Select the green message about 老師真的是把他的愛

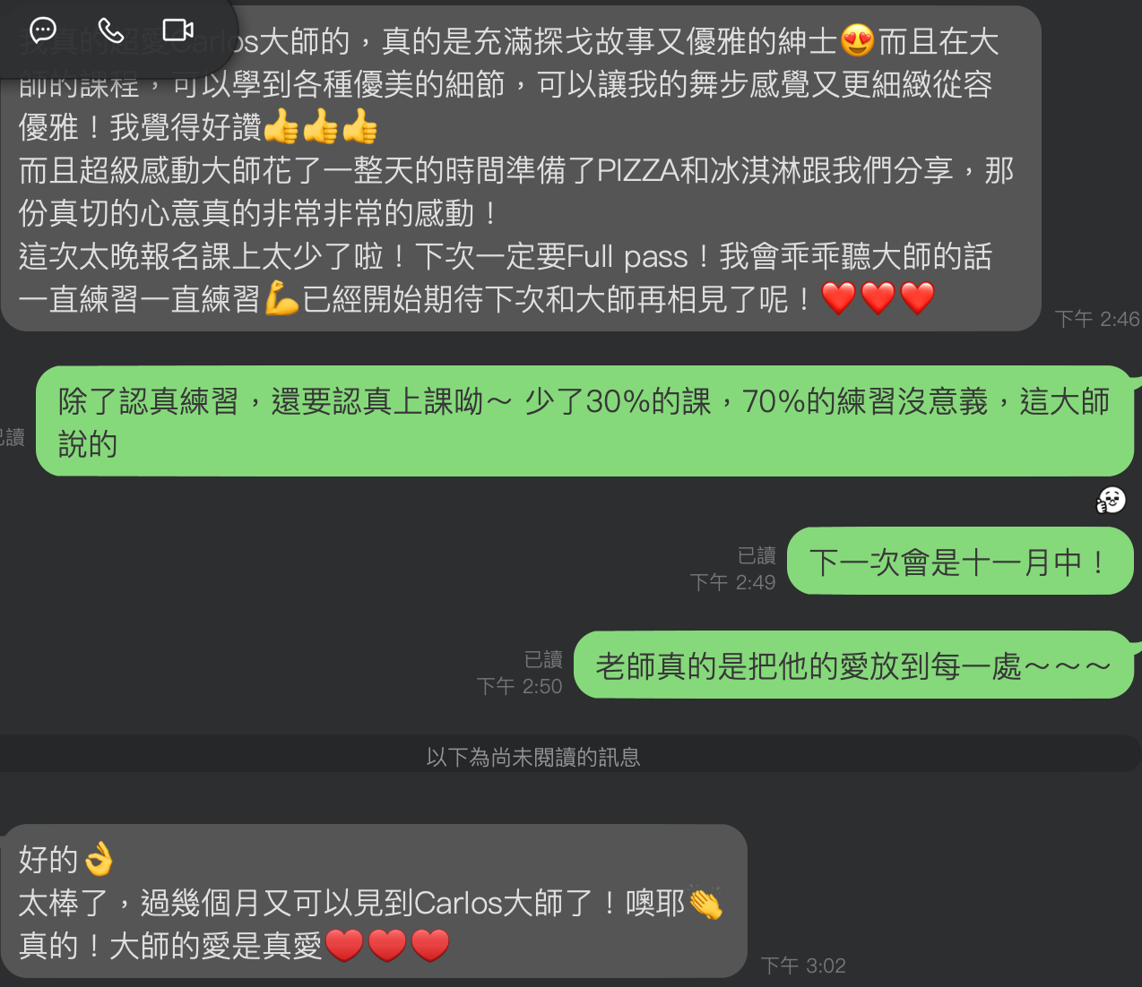pos(853,665)
